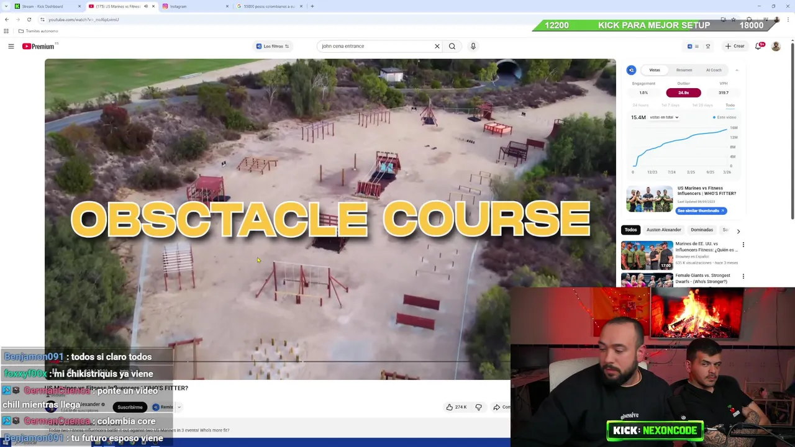Open options for 'Marines de EE. UU.' video
The width and height of the screenshot is (795, 447).
point(743,245)
